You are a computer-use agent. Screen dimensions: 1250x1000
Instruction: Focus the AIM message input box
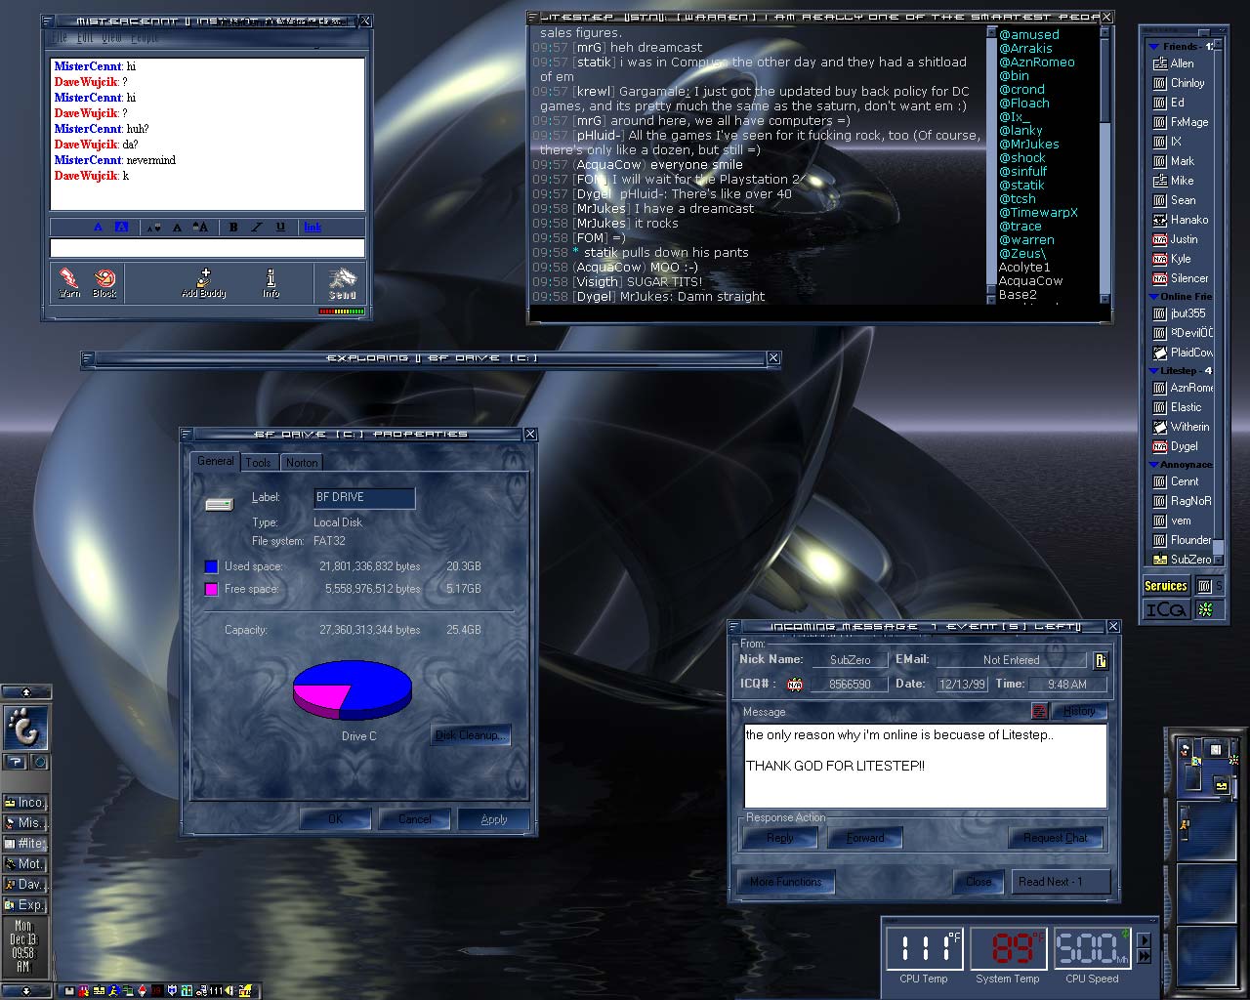[207, 248]
